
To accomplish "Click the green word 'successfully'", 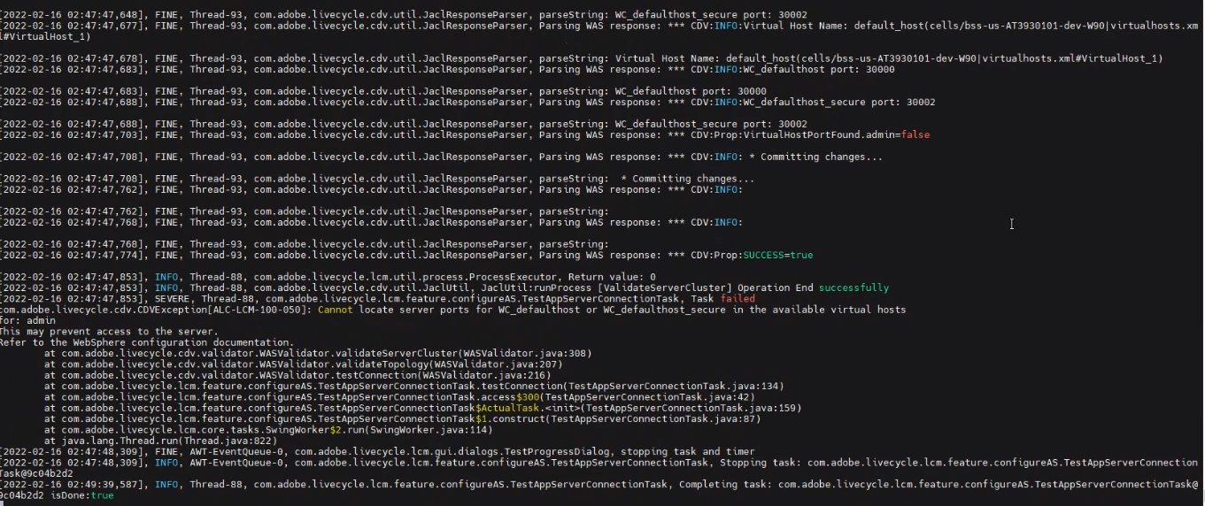I will point(854,287).
